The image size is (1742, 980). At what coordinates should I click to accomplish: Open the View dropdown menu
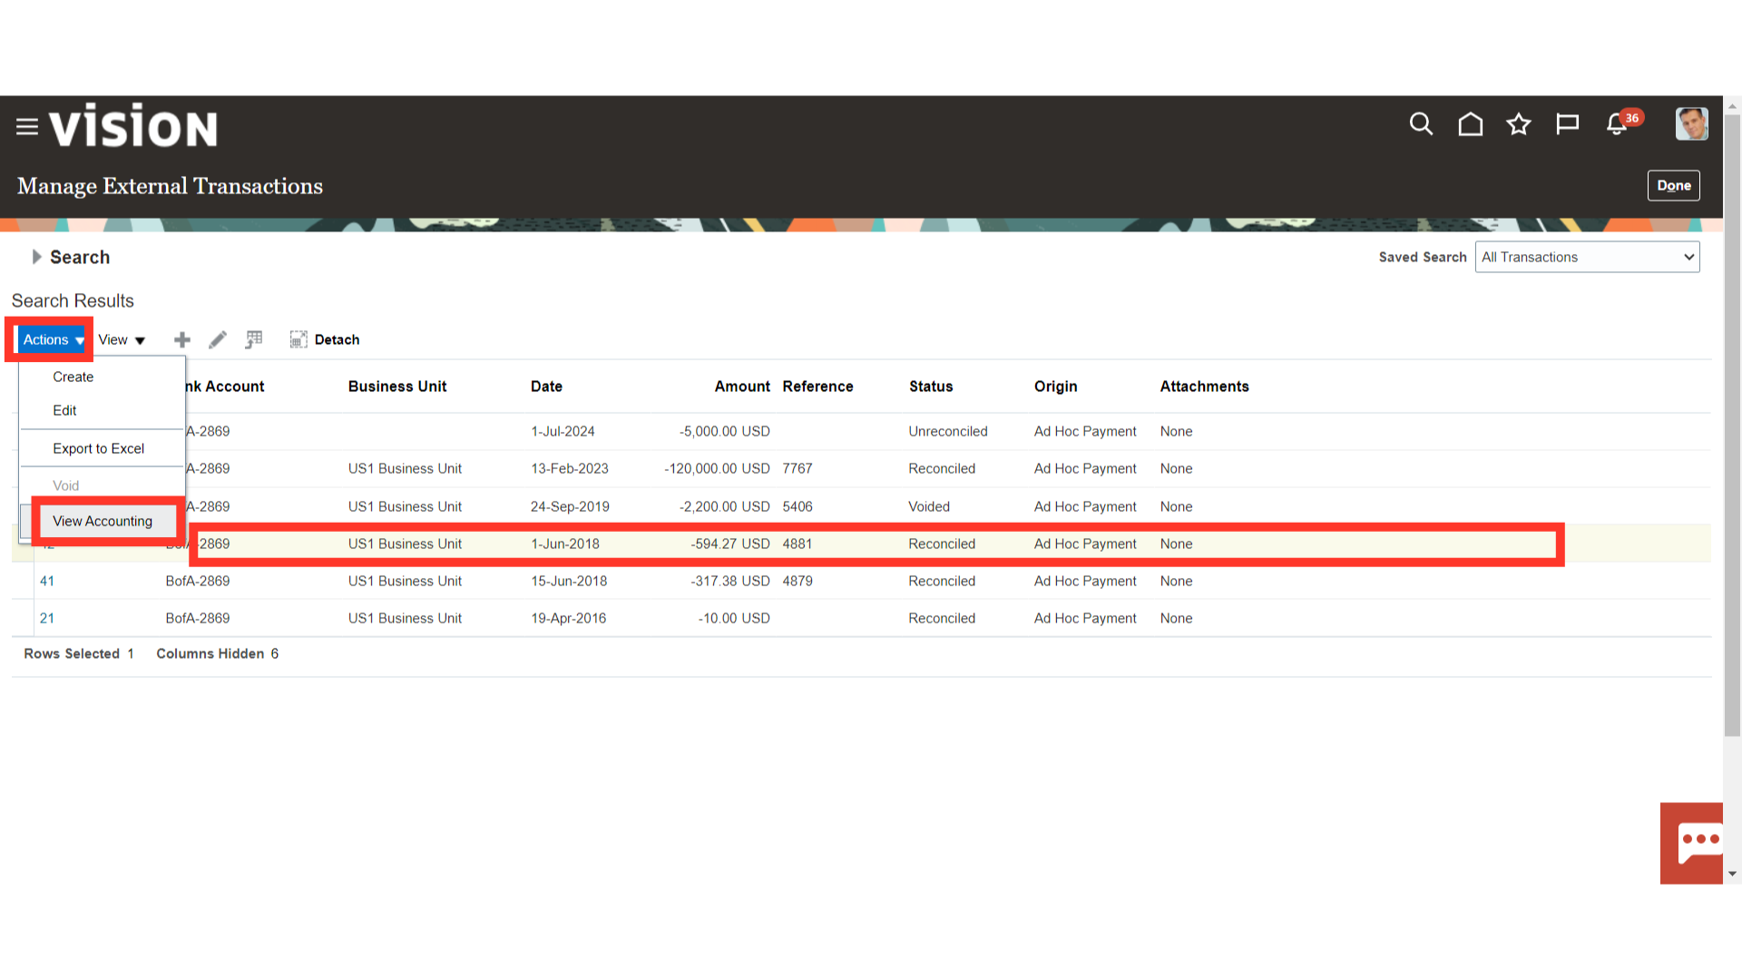click(x=122, y=339)
